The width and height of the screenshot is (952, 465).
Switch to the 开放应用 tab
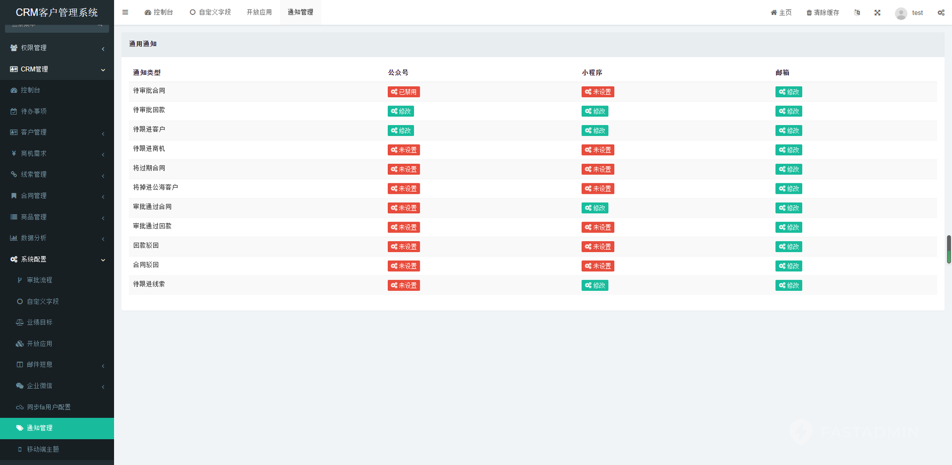point(259,12)
